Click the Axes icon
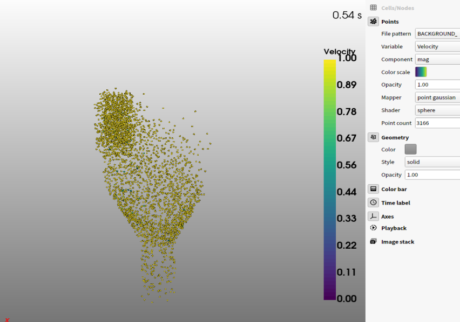 pos(373,216)
